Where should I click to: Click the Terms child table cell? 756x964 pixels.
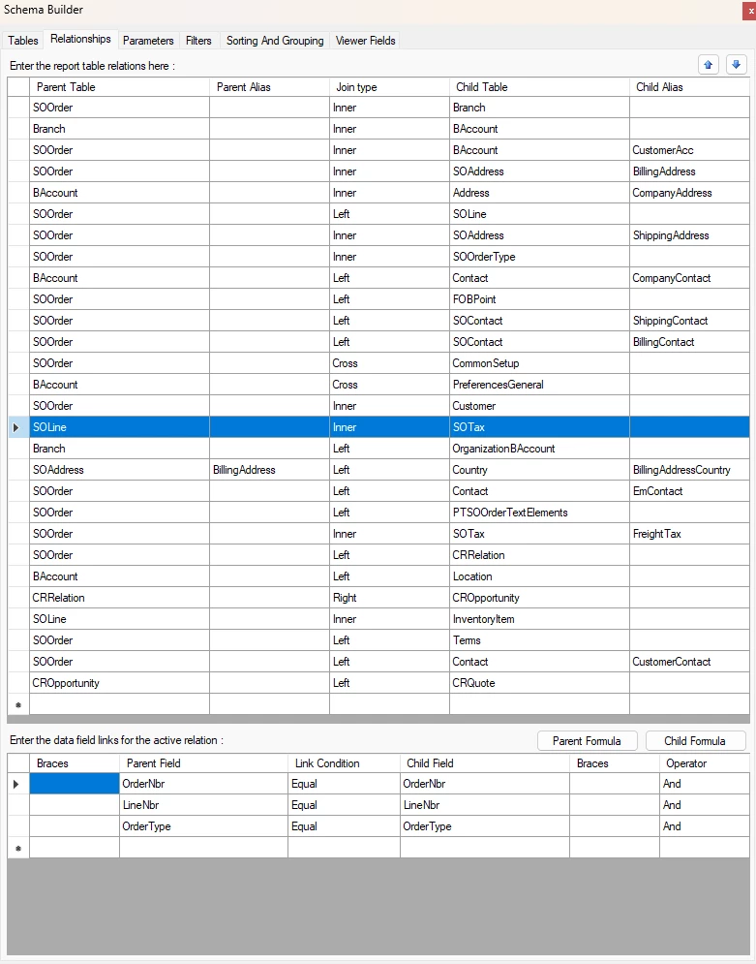pyautogui.click(x=539, y=640)
